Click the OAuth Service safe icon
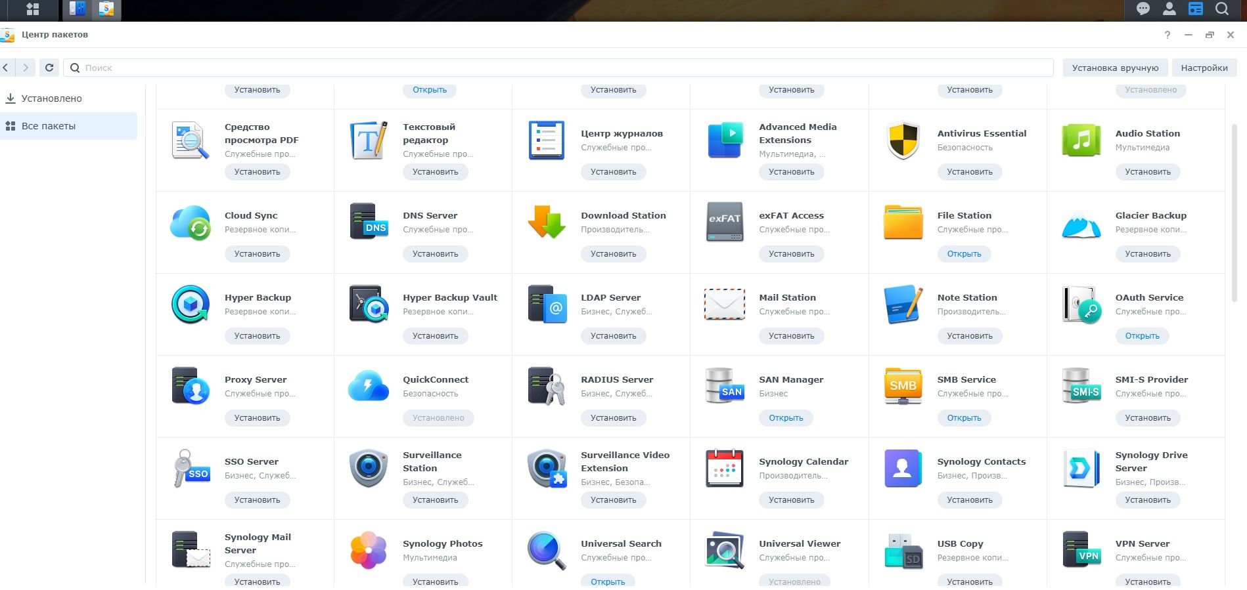 point(1081,305)
